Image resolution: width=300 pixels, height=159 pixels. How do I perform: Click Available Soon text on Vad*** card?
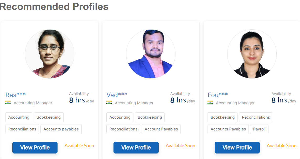click(180, 146)
